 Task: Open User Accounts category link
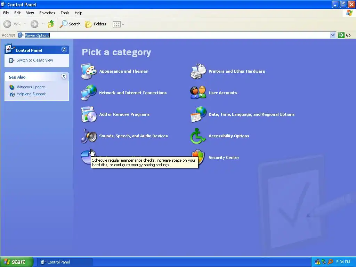223,93
